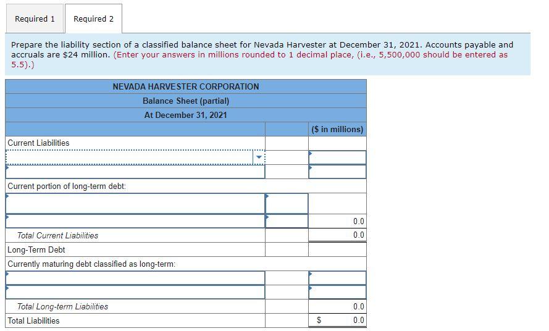Screen dimensions: 549x331
Task: Select the Total Liabilities 0.0 value
Action: (x=359, y=320)
